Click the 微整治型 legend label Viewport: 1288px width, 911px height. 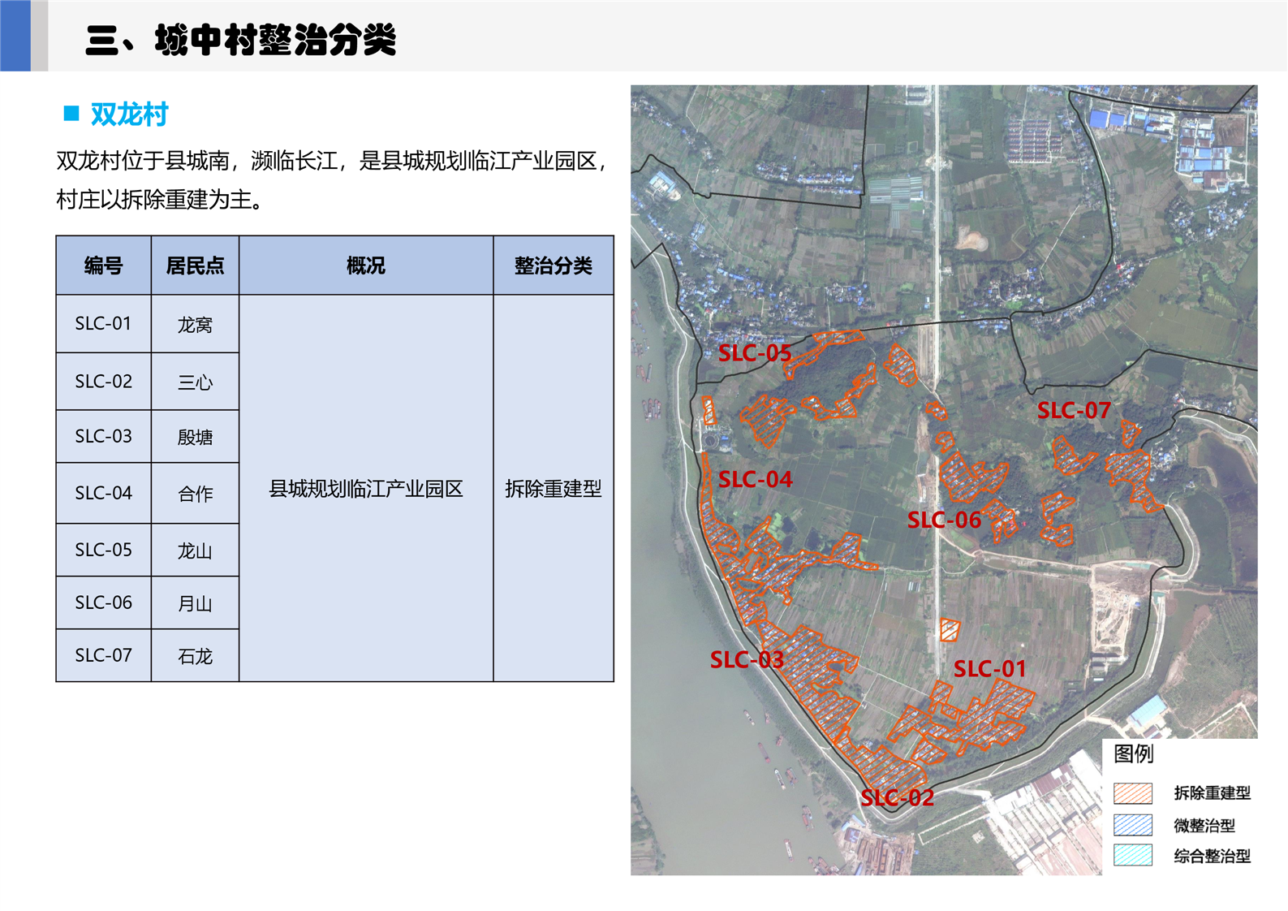click(x=1204, y=826)
